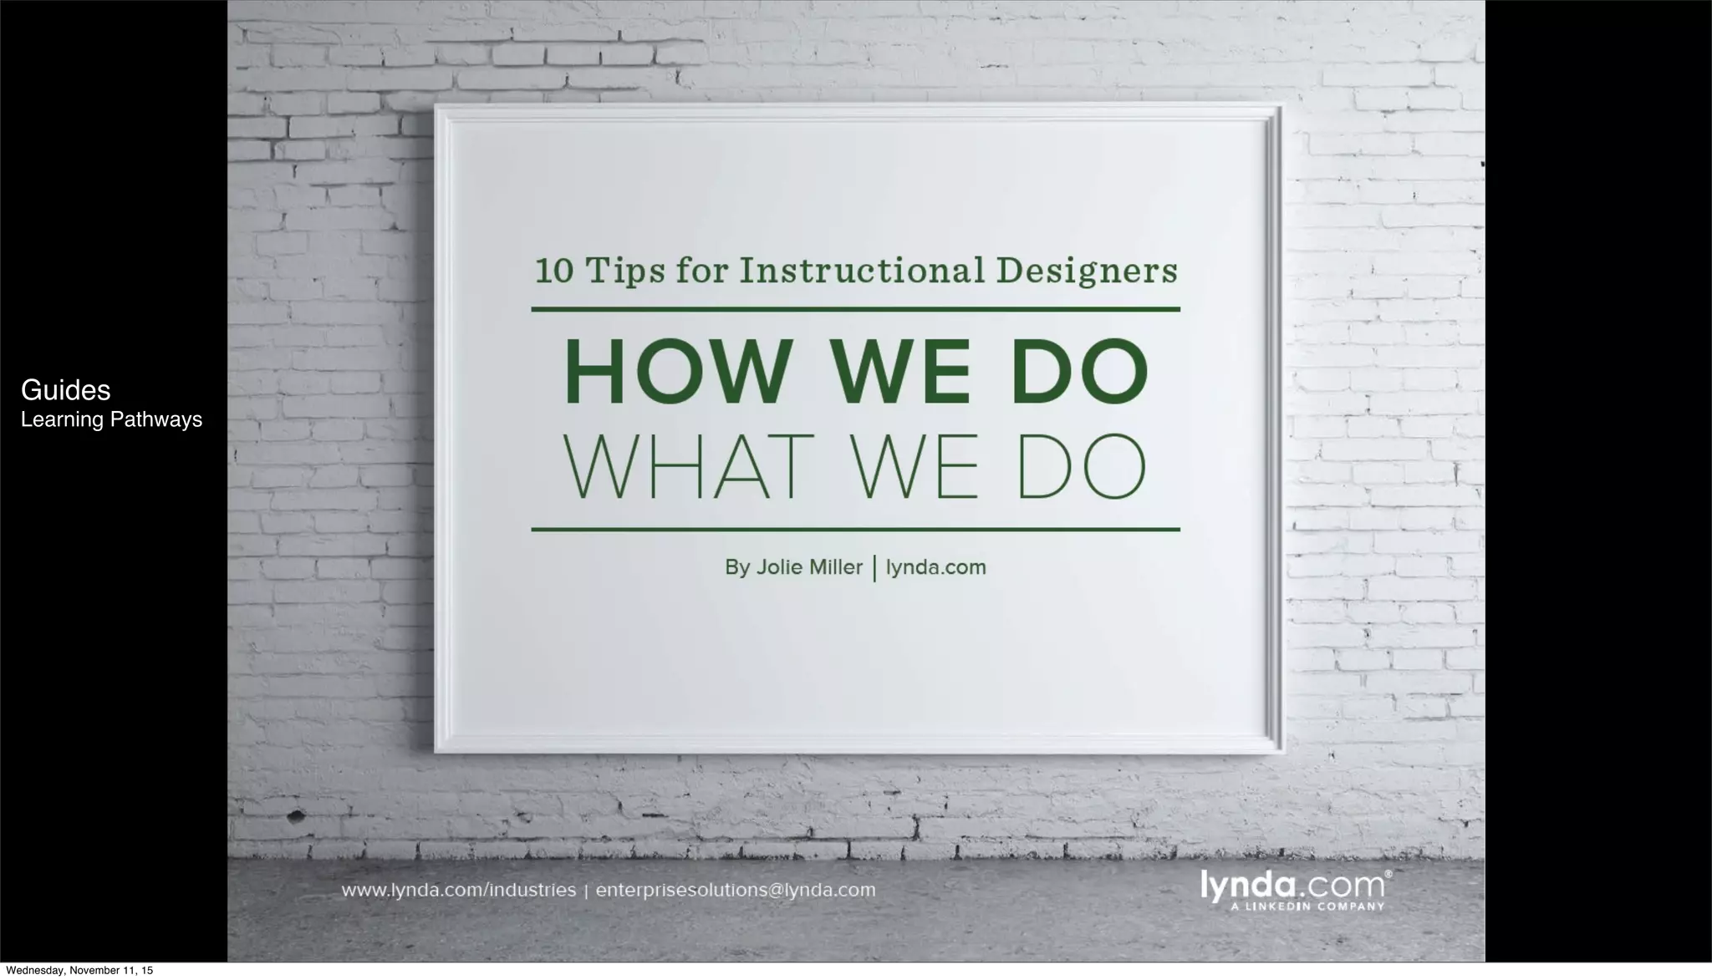Click the enterprisesolutions@lynda.com email address
Screen dimensions: 1712x980
coord(736,891)
